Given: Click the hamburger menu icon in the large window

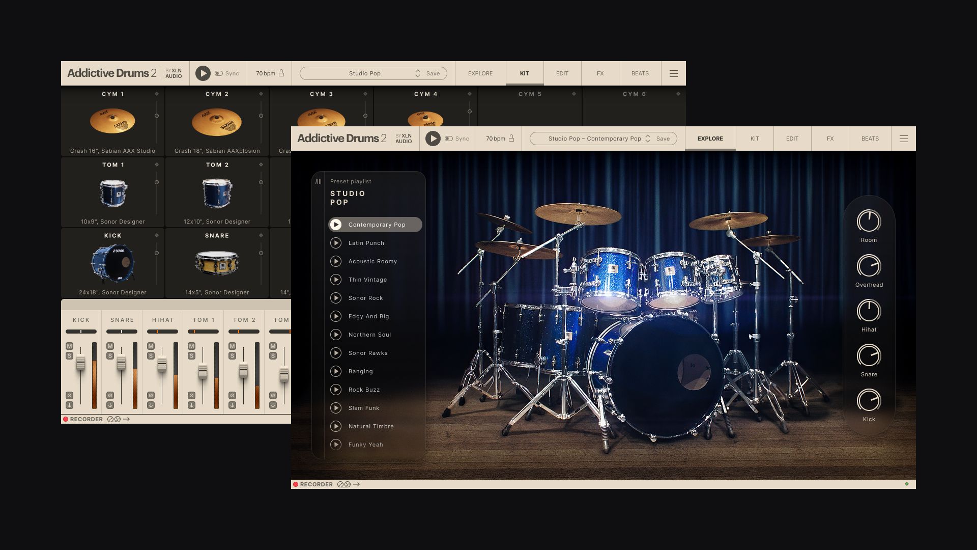Looking at the screenshot, I should pos(904,139).
